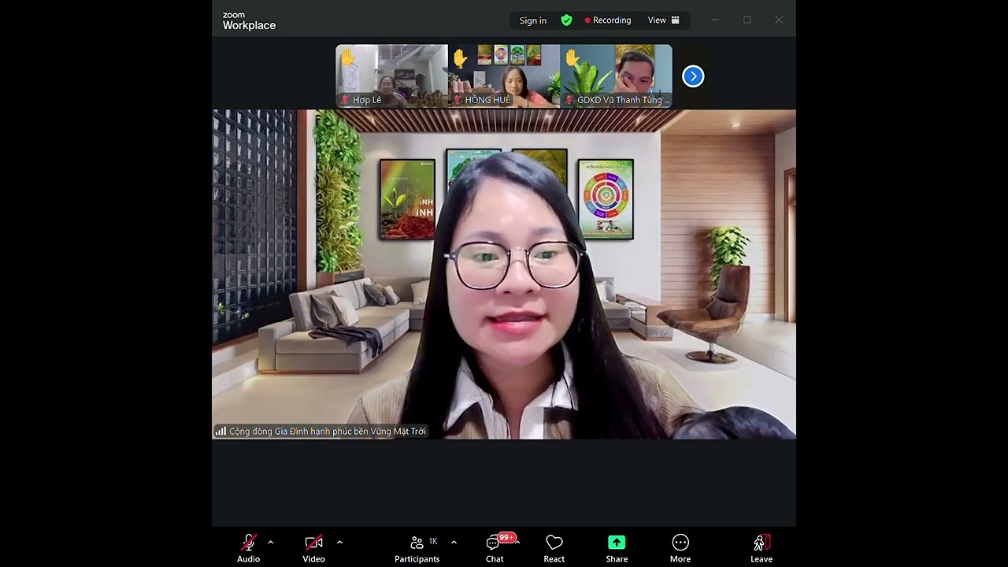Click the Sign in button
The image size is (1008, 567).
click(533, 20)
